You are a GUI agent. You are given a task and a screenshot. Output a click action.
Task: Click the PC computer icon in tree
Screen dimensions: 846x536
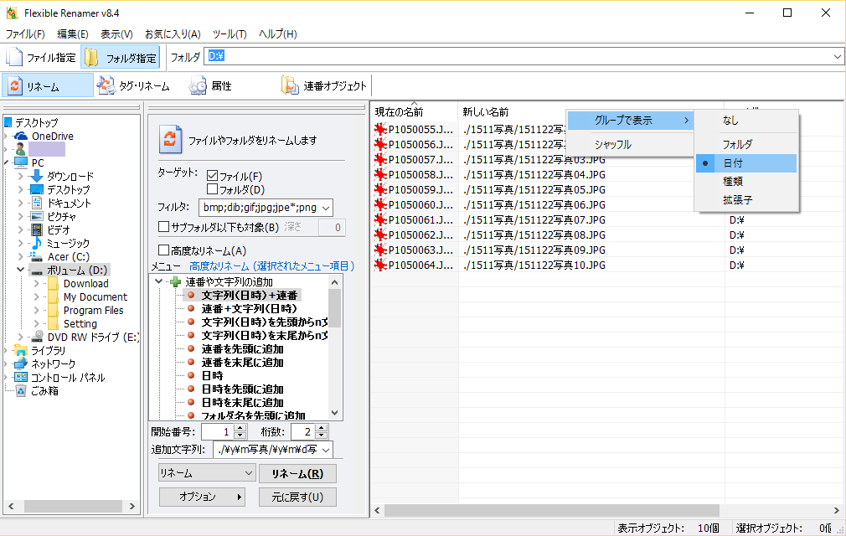[21, 162]
